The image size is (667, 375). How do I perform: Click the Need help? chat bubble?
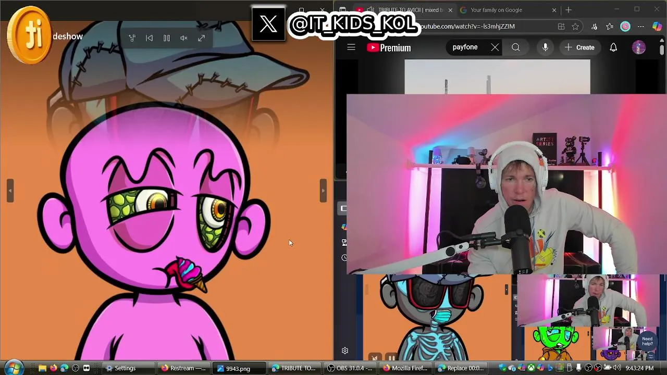click(x=647, y=341)
